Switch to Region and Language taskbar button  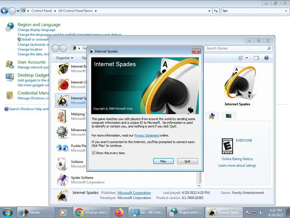(x=185, y=212)
